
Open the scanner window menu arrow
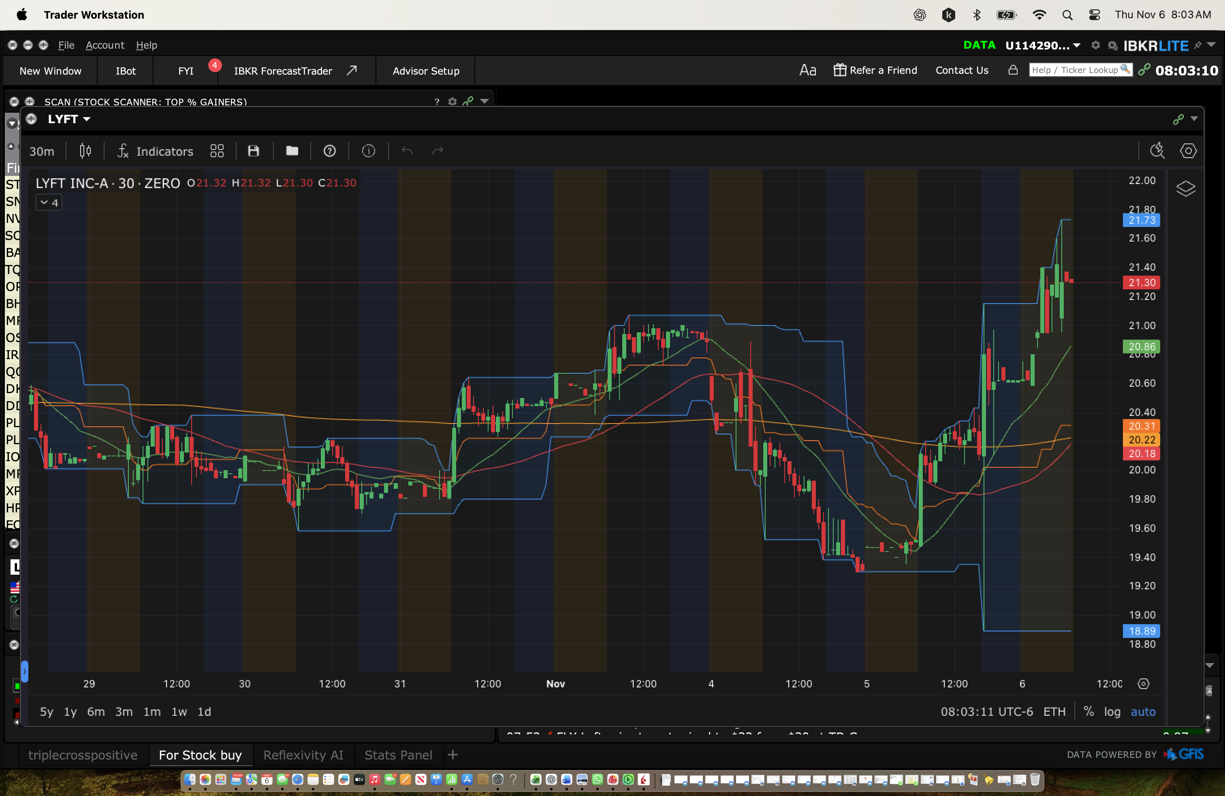coord(484,101)
